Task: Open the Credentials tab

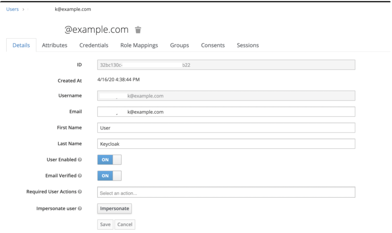Action: point(94,45)
